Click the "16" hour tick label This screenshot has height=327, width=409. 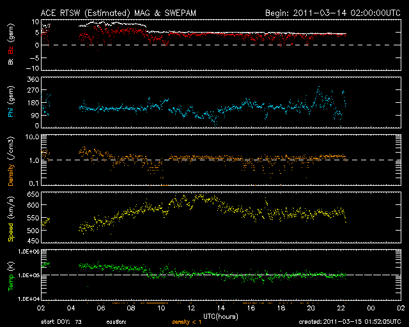[251, 308]
